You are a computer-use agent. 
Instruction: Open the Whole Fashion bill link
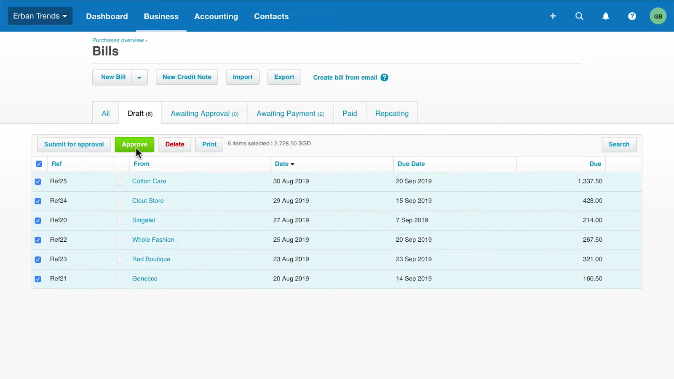[x=153, y=240]
